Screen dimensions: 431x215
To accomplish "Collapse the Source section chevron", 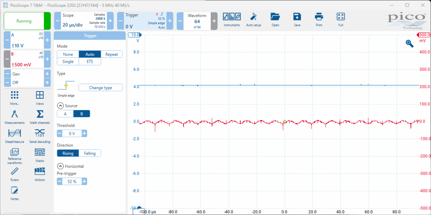I will tap(60, 106).
